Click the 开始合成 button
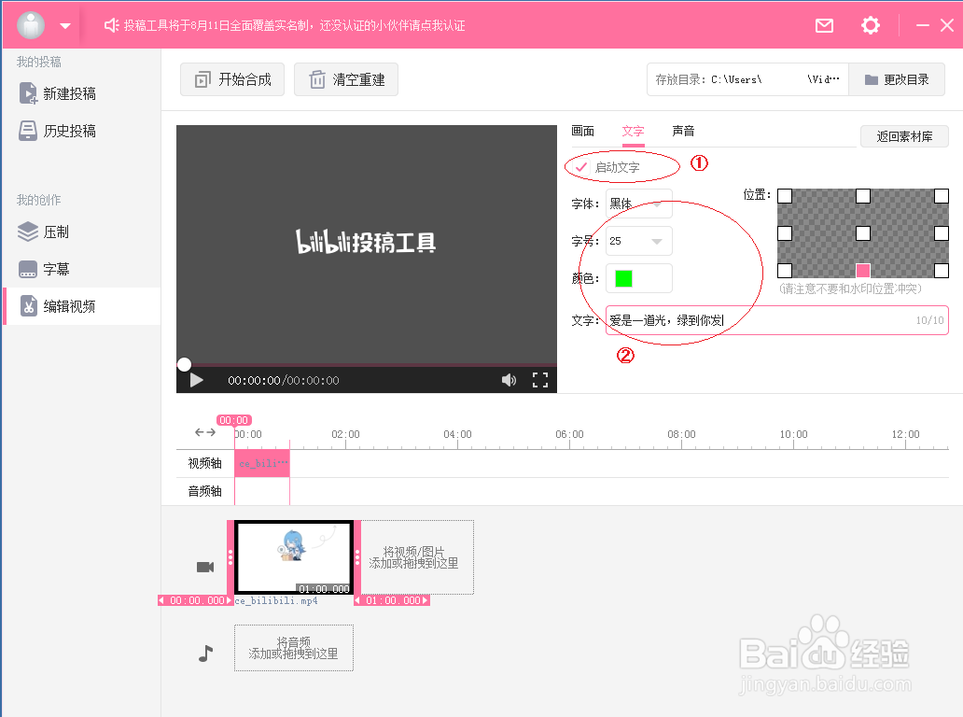The image size is (963, 717). coord(232,79)
